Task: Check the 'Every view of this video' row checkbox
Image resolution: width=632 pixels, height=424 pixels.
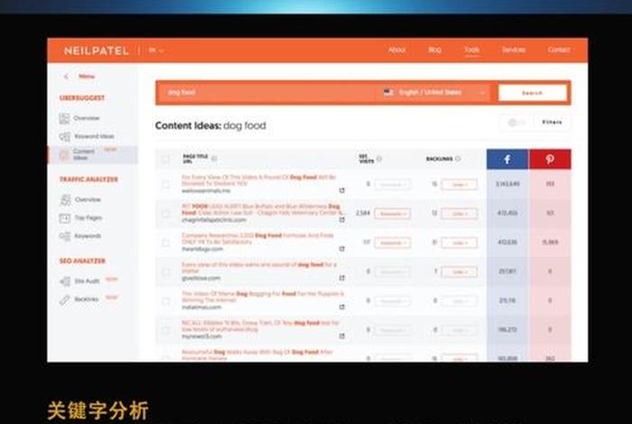Action: (x=165, y=272)
